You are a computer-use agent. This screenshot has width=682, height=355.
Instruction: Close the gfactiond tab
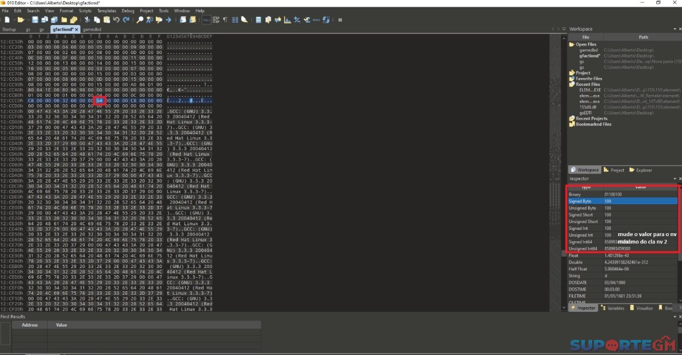pyautogui.click(x=77, y=29)
